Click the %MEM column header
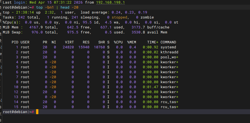This screenshot has height=123, width=250. (x=132, y=42)
